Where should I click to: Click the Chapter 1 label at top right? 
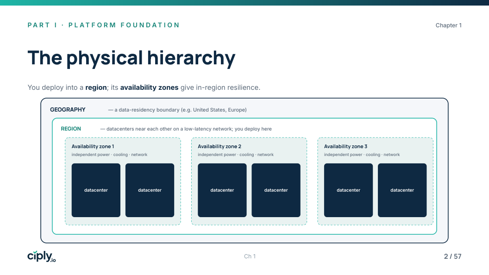[x=448, y=25]
